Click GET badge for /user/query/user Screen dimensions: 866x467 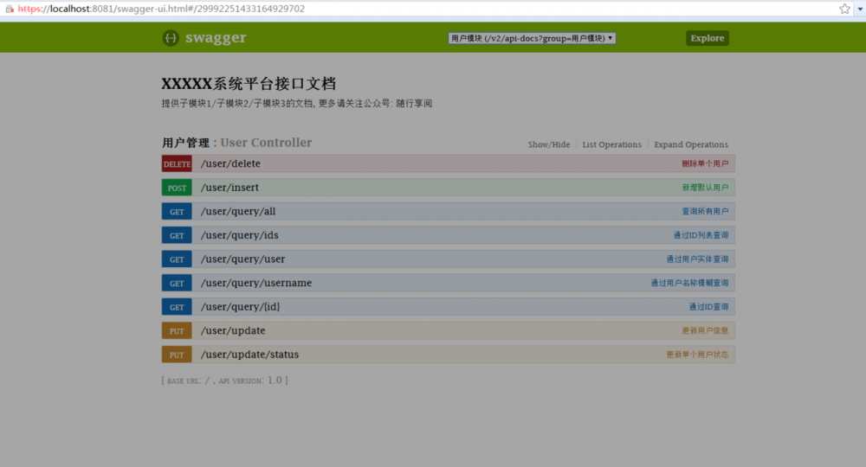coord(177,259)
